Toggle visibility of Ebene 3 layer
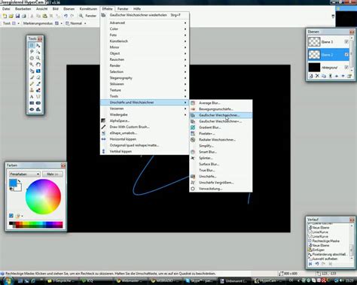The width and height of the screenshot is (357, 285). point(346,41)
